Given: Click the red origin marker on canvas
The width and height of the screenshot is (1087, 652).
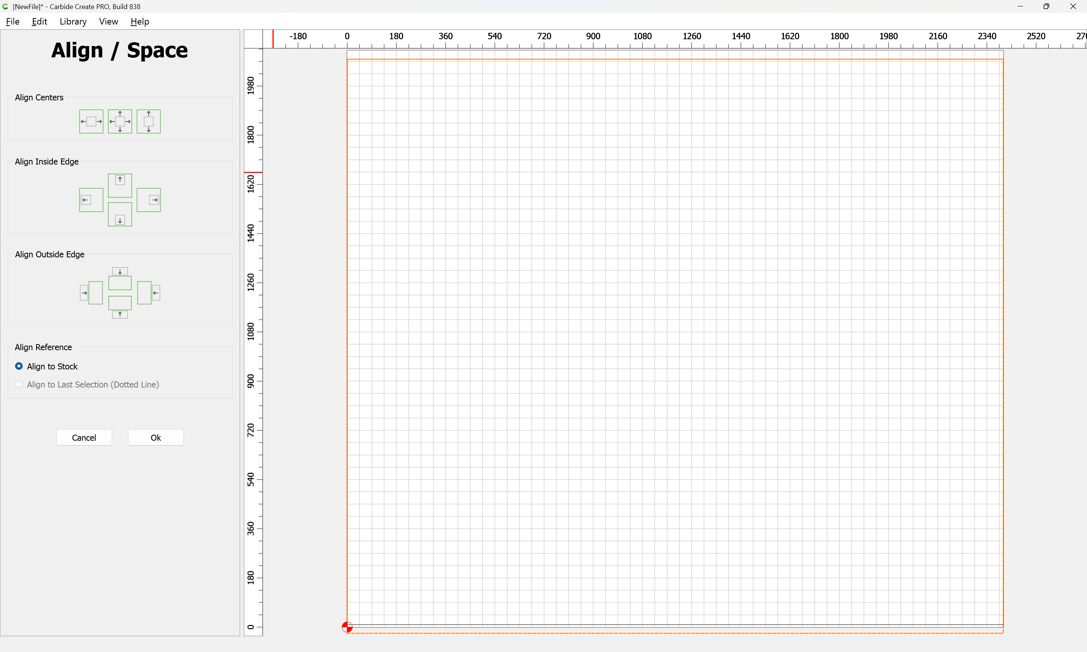Looking at the screenshot, I should (x=347, y=627).
